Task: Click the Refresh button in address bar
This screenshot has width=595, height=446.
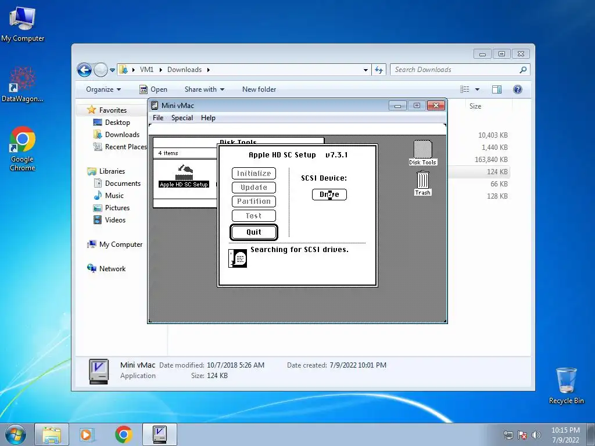Action: click(x=379, y=70)
